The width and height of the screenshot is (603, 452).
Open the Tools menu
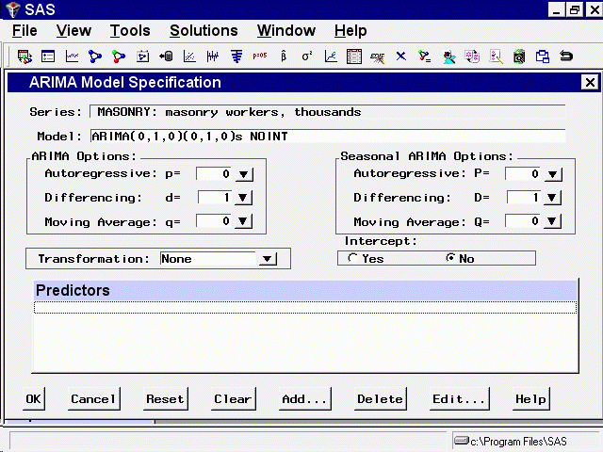130,31
